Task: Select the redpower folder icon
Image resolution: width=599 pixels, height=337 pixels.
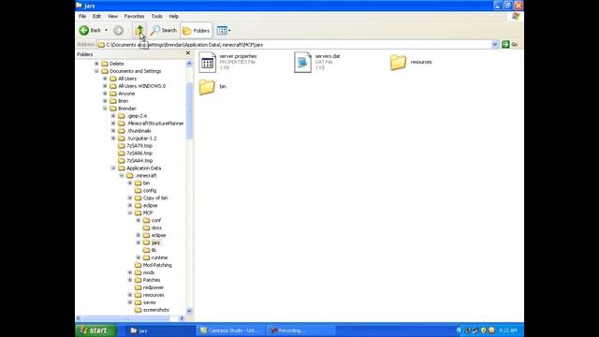Action: coord(139,287)
